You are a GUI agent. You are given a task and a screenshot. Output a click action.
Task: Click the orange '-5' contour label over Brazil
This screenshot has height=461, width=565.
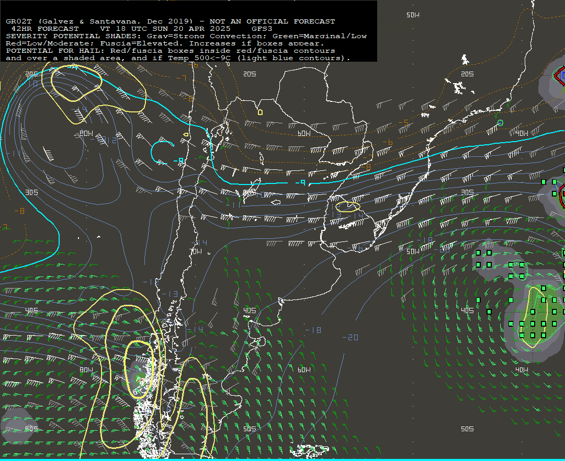click(403, 122)
